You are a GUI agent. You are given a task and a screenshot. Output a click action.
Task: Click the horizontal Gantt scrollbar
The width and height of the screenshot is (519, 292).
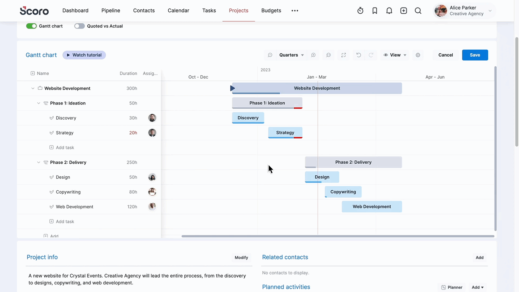pos(338,236)
